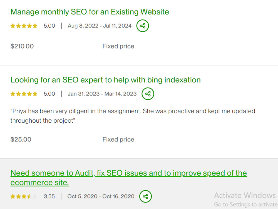The width and height of the screenshot is (278, 209).
Task: Click the five-star rating of bing indexation job
Action: pyautogui.click(x=24, y=94)
